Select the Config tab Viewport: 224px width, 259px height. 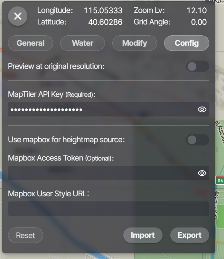click(x=186, y=43)
